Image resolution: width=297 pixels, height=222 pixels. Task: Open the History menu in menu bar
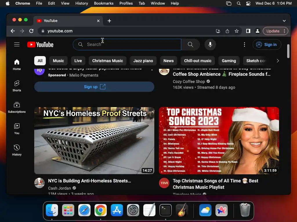coord(82,3)
